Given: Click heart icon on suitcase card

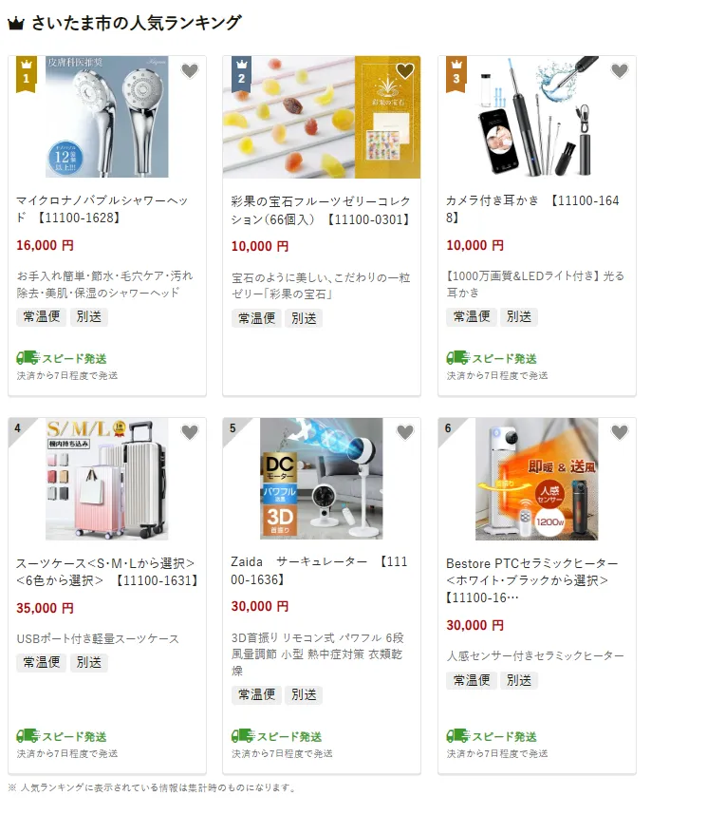Looking at the screenshot, I should click(x=190, y=432).
